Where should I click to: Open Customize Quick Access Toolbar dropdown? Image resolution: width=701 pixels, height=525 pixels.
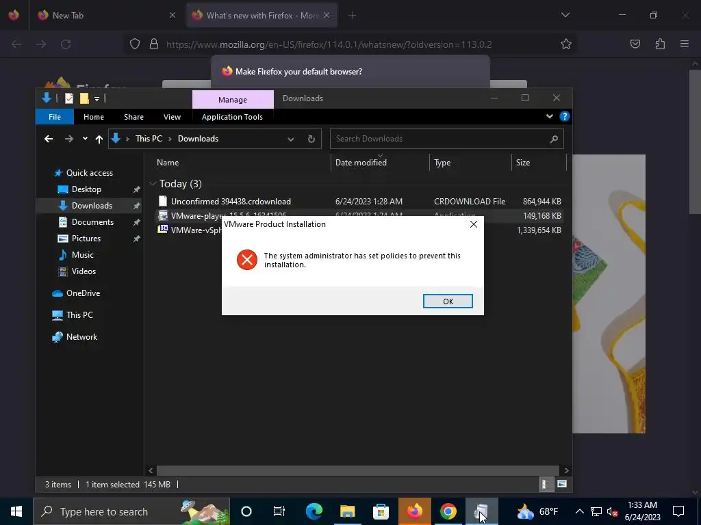pyautogui.click(x=97, y=98)
